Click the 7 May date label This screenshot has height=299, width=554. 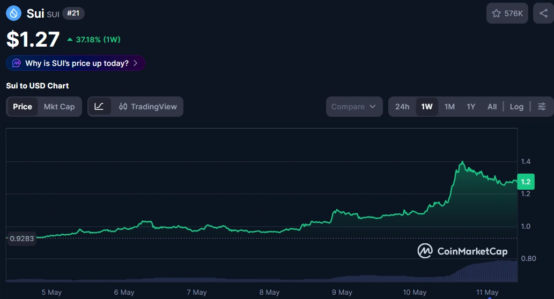[196, 292]
